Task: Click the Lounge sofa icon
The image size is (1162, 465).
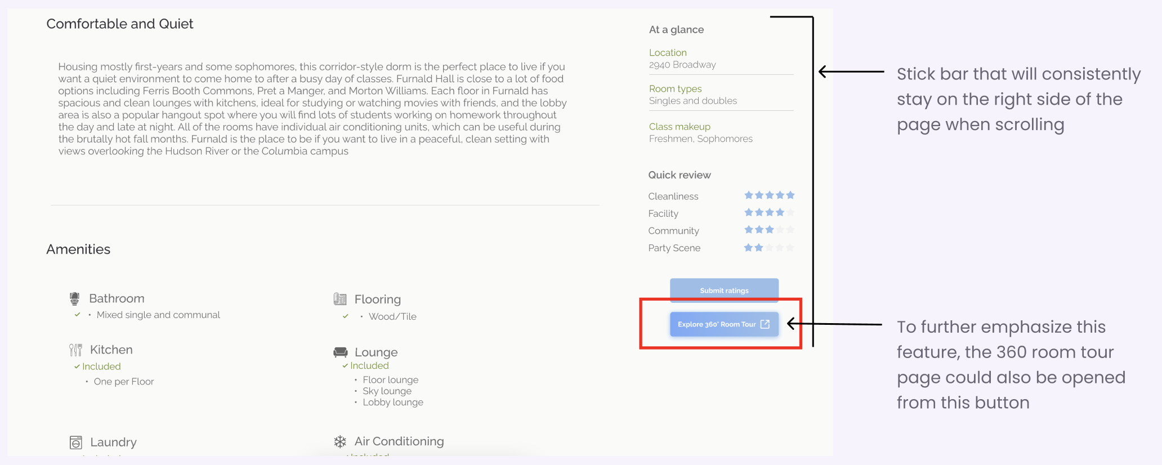Action: coord(340,352)
